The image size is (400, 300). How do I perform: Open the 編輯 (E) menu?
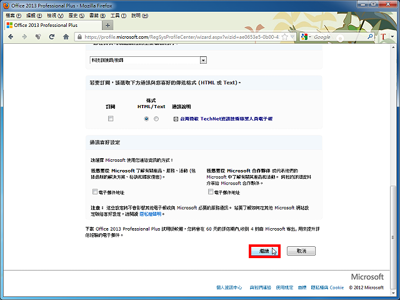point(34,16)
